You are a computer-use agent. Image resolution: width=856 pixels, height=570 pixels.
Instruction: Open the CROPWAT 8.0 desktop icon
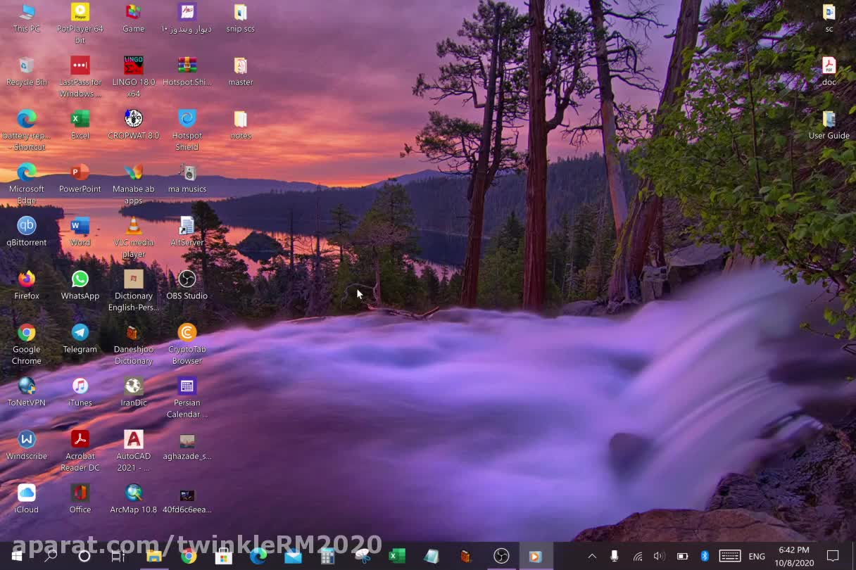click(x=133, y=119)
